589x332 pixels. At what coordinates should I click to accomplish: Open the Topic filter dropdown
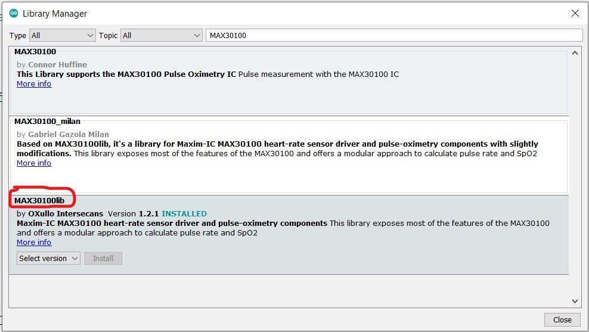[161, 35]
